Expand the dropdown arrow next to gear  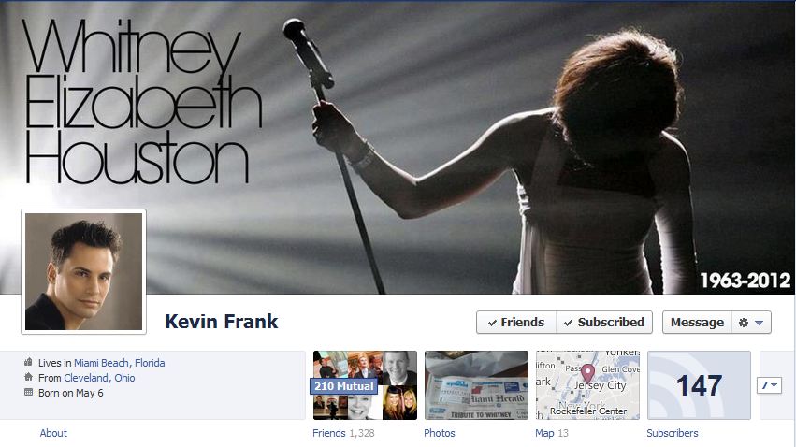click(x=759, y=323)
